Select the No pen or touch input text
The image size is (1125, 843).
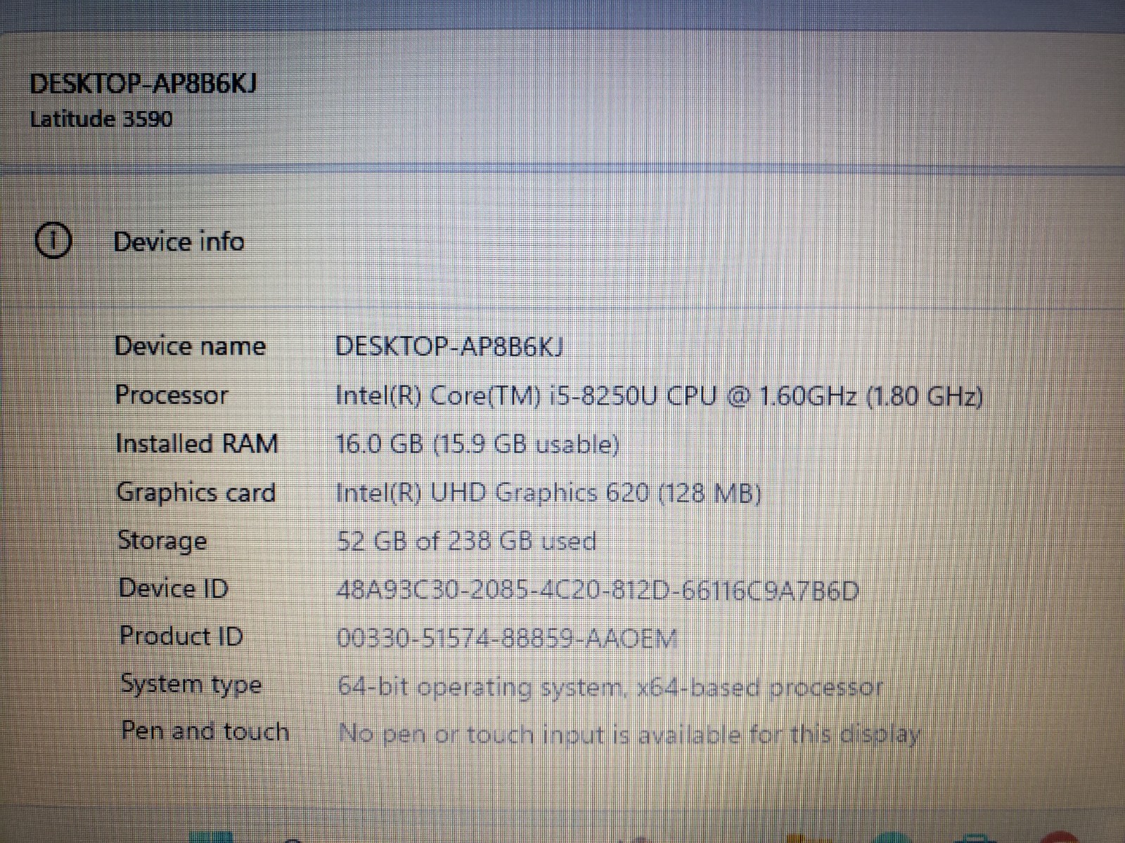629,735
